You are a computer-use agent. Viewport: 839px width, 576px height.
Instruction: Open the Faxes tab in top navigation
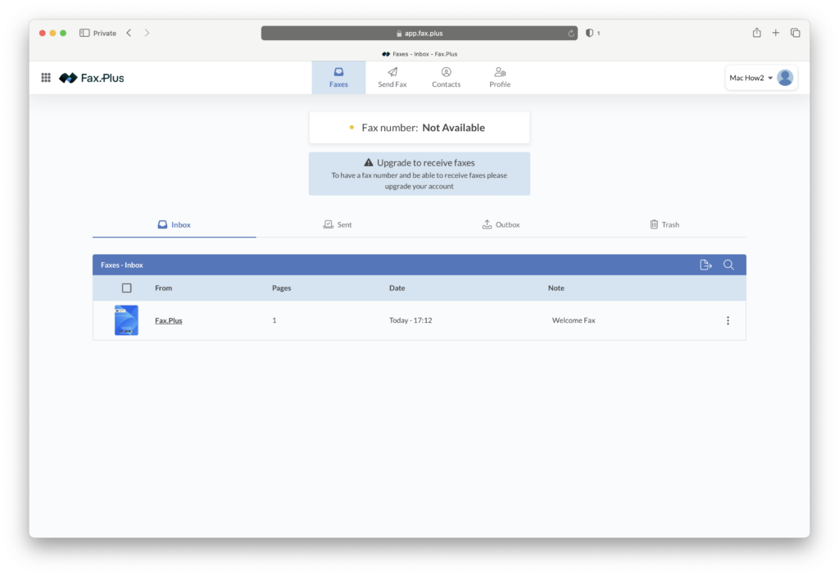tap(338, 78)
